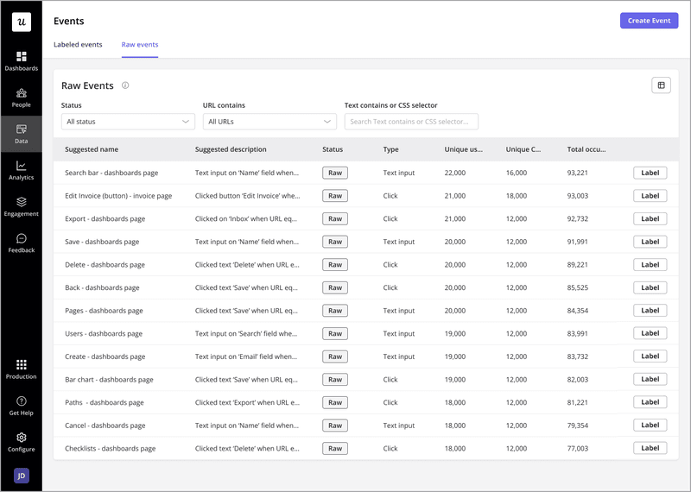Label the Save - dashboards page event
This screenshot has height=492, width=691.
coord(650,242)
